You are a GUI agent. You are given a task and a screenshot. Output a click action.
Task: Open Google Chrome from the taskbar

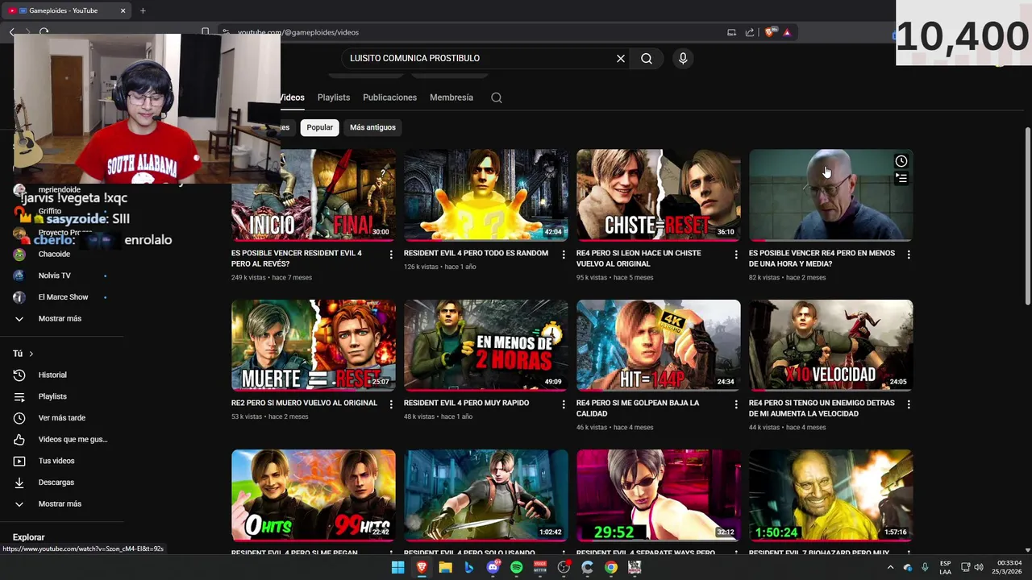611,567
